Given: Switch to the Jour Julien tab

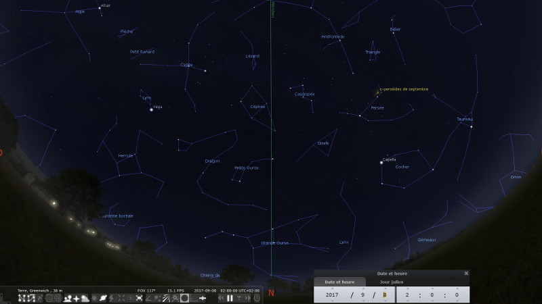Looking at the screenshot, I should pyautogui.click(x=392, y=282).
